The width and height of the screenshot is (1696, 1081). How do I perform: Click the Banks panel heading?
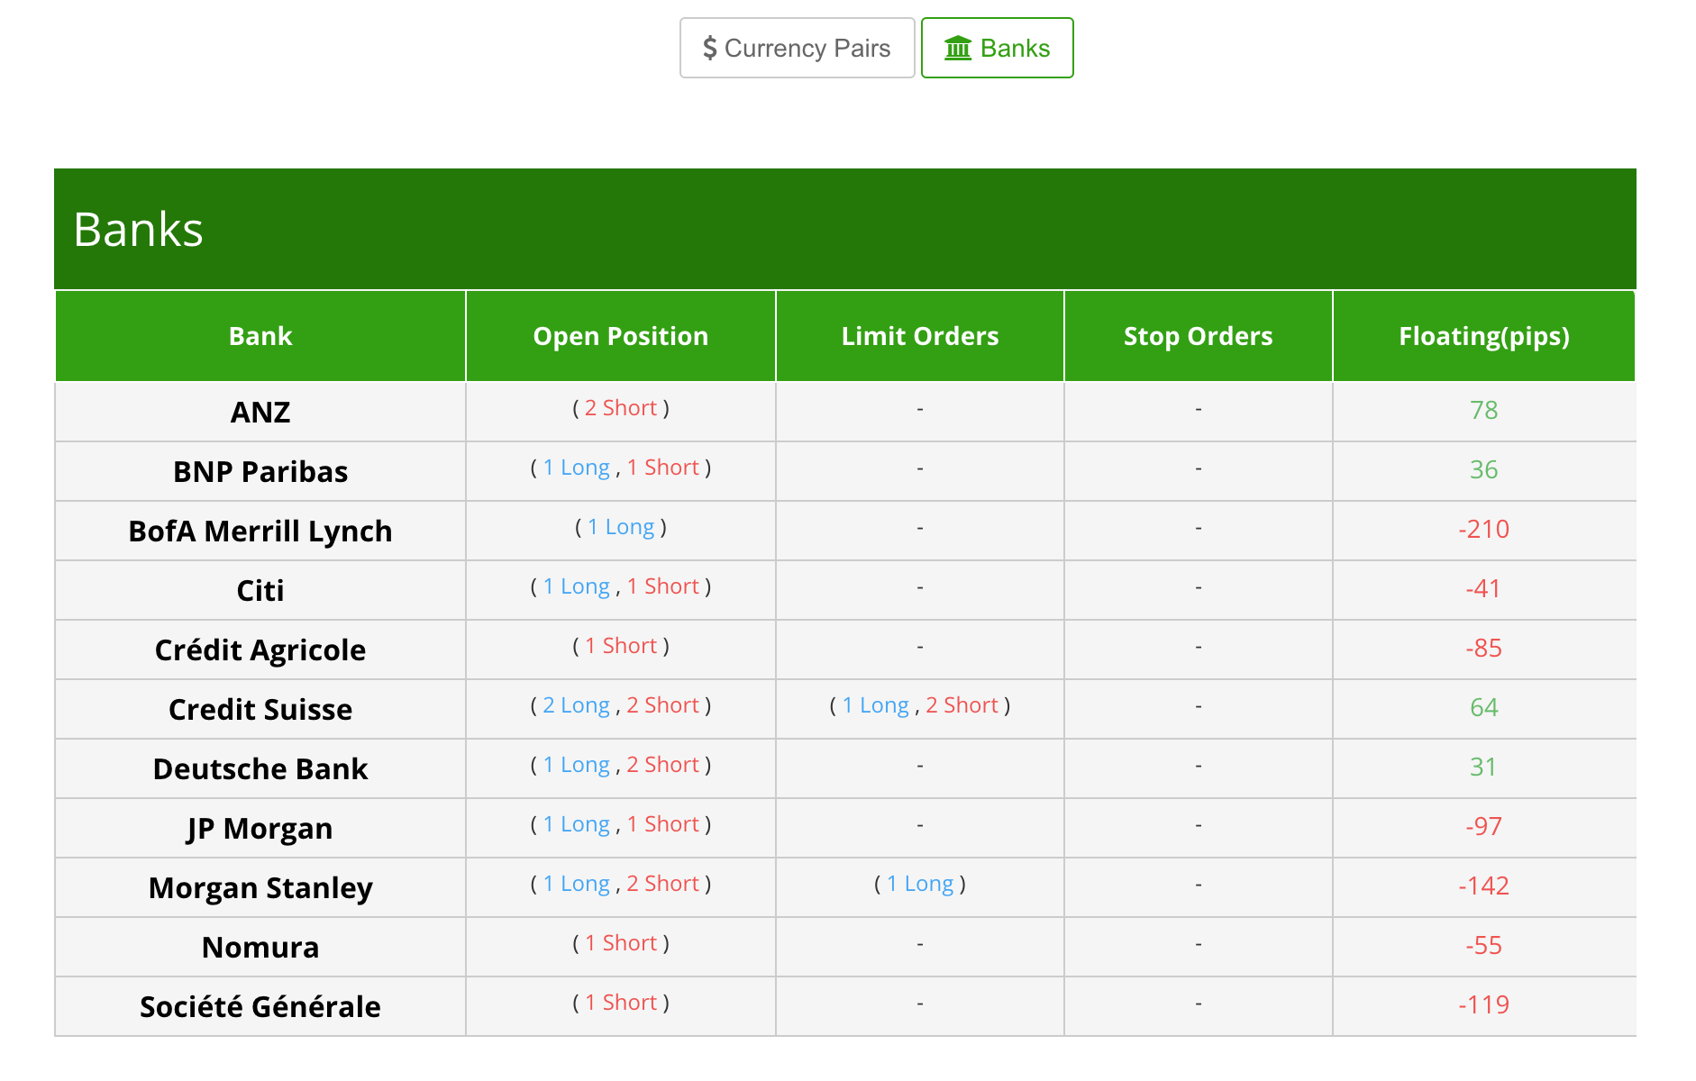pos(138,229)
